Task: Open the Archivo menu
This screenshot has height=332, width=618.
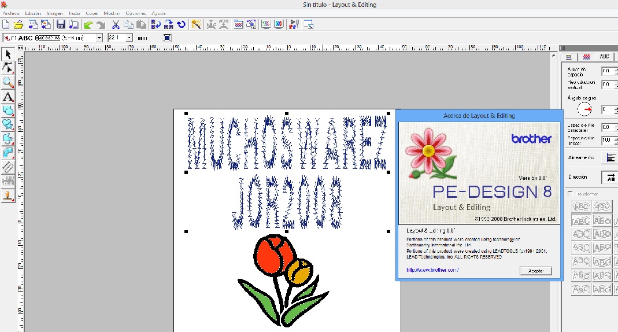Action: (x=11, y=13)
